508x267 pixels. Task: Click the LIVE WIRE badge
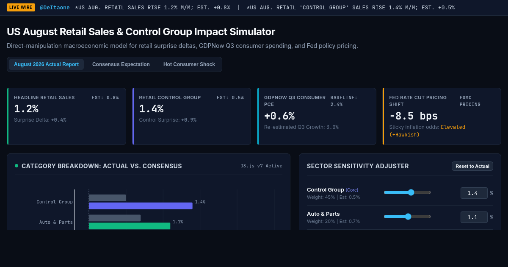pyautogui.click(x=21, y=7)
